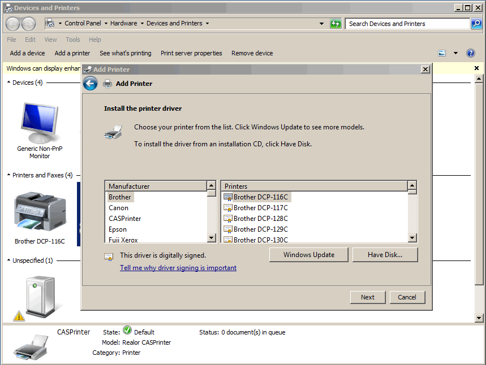Screen dimensions: 486x365
Task: Click the back arrow in Add Printer wizard
Action: click(x=90, y=84)
